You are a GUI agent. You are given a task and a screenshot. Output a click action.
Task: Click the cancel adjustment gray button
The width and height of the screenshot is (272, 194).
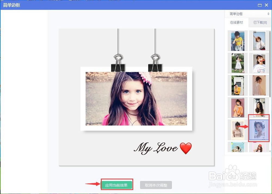pyautogui.click(x=156, y=185)
